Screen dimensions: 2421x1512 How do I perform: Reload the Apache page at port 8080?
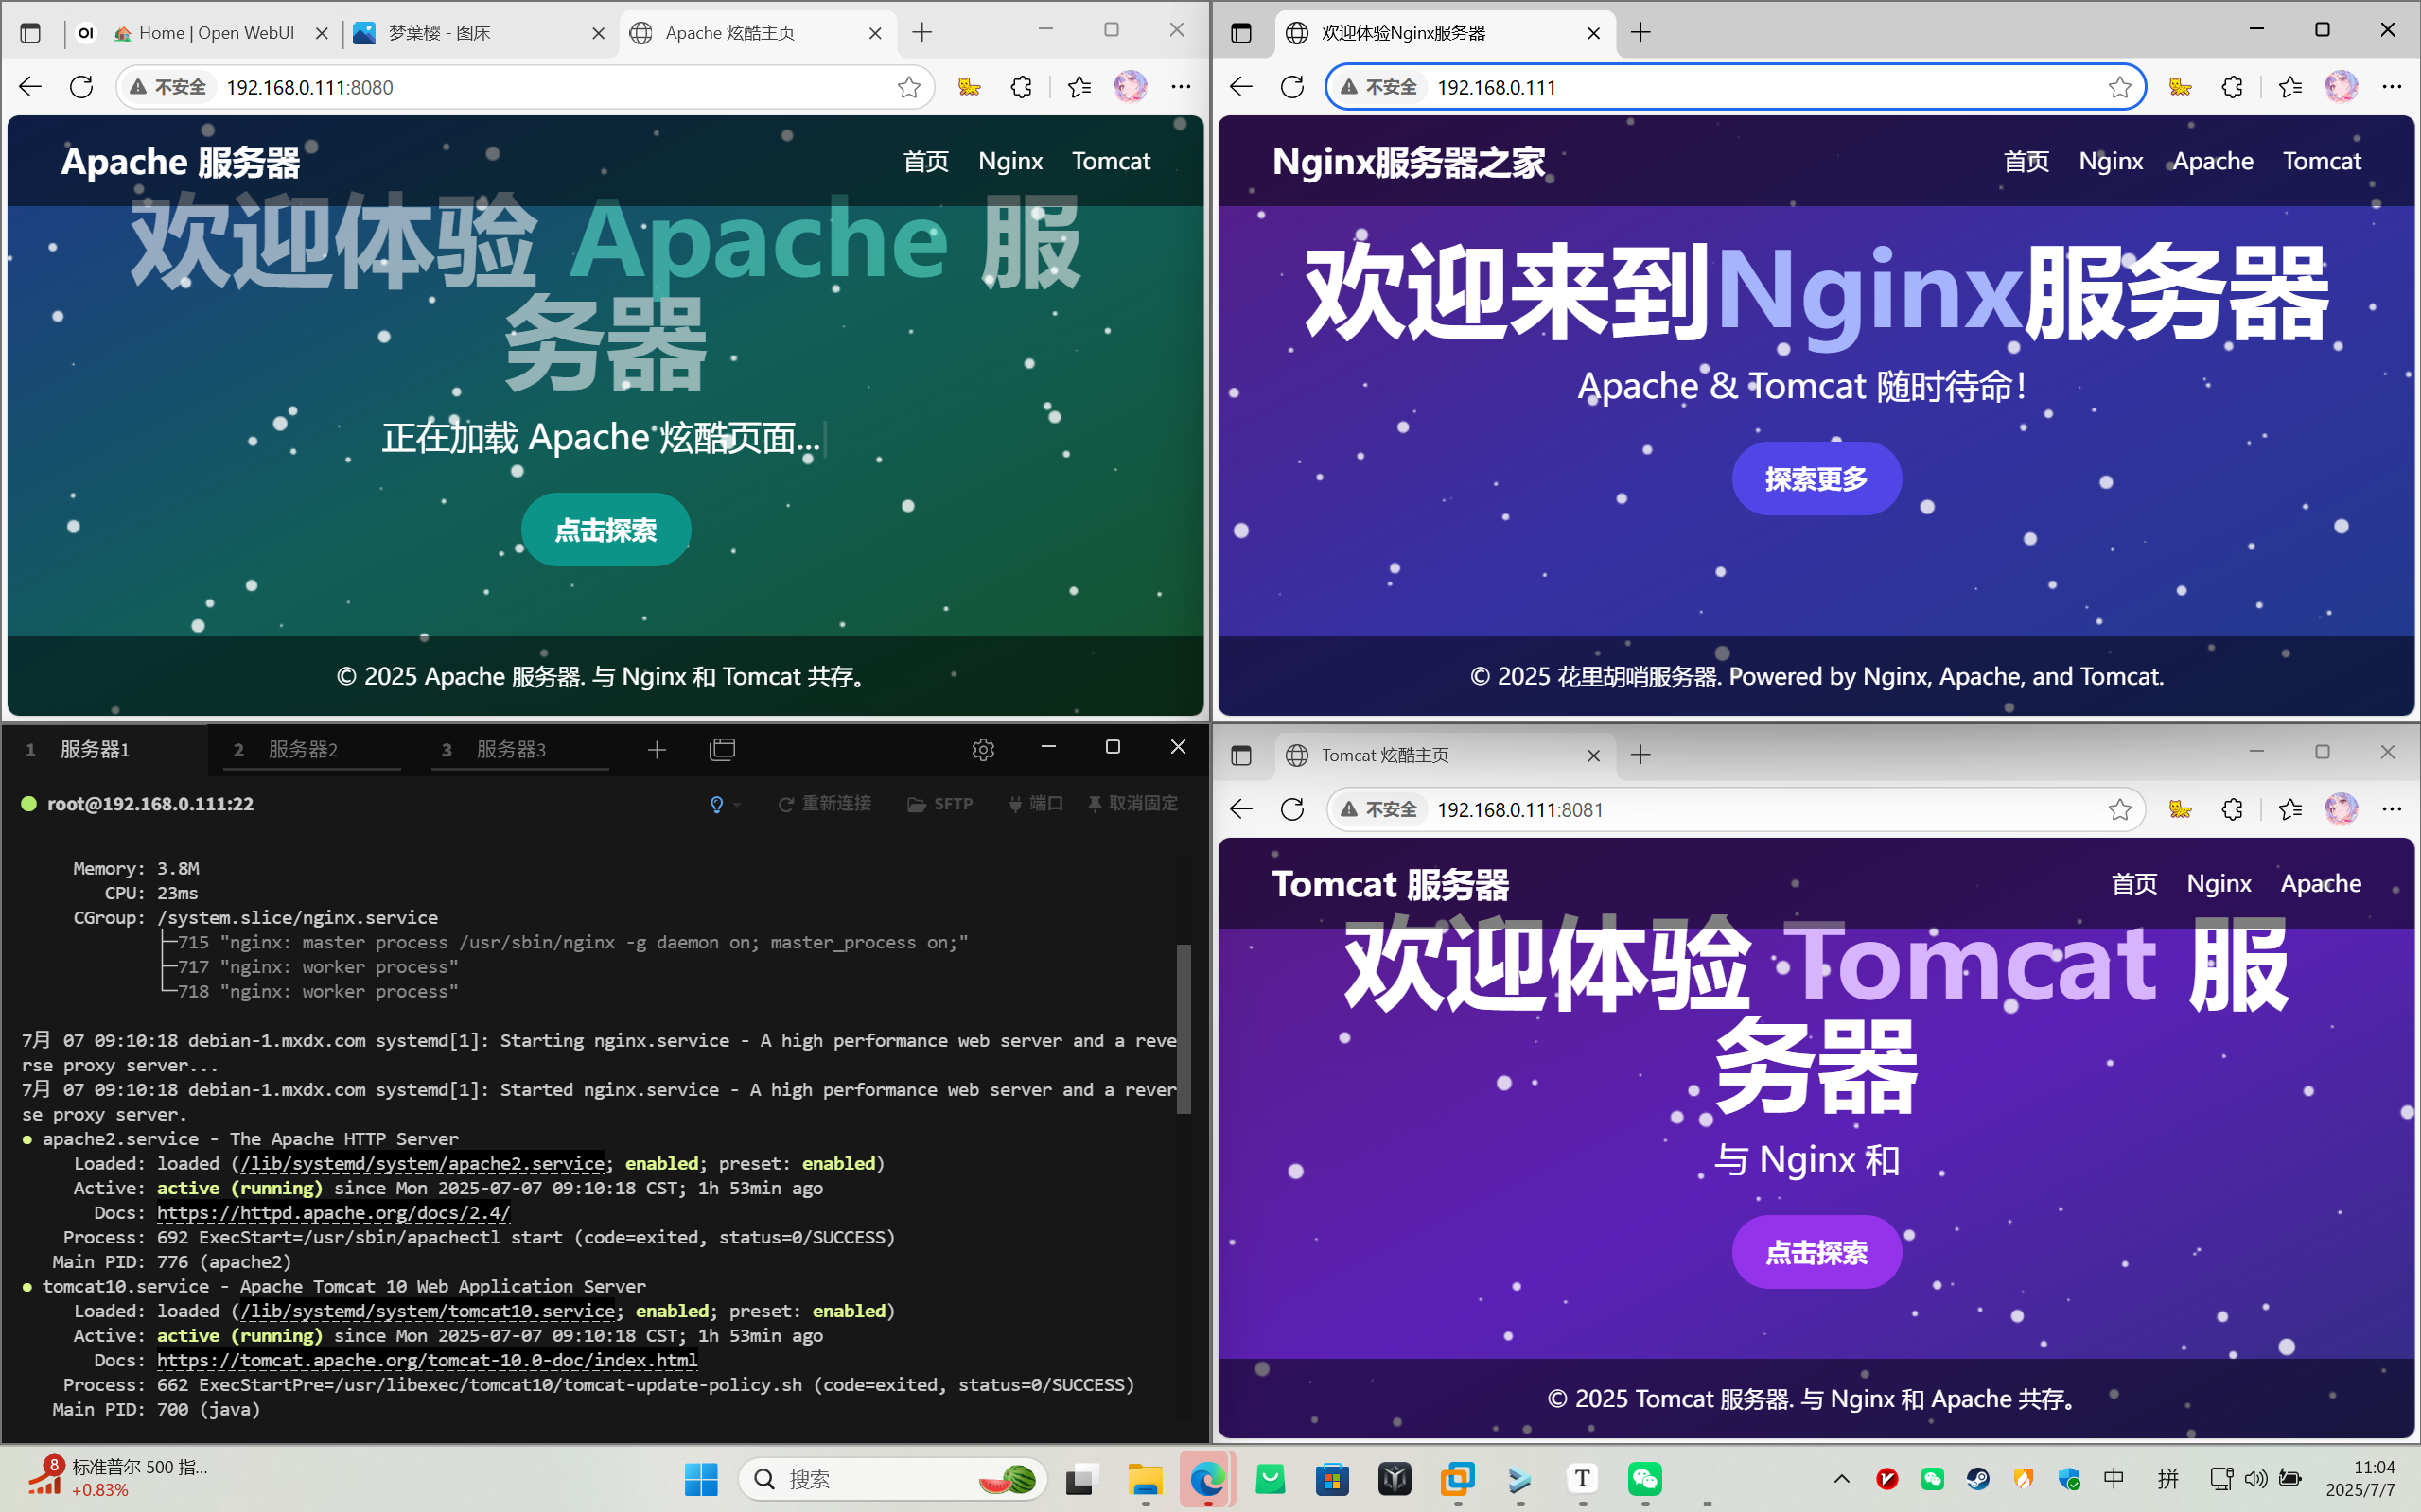[82, 87]
